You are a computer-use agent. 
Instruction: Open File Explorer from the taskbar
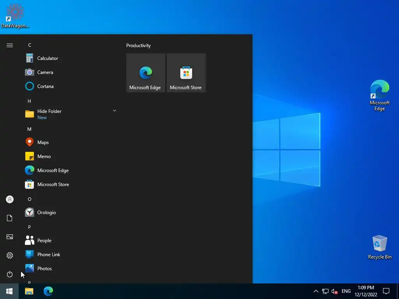pyautogui.click(x=29, y=291)
